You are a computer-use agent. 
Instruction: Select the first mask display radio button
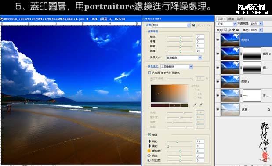pyautogui.click(x=195, y=90)
